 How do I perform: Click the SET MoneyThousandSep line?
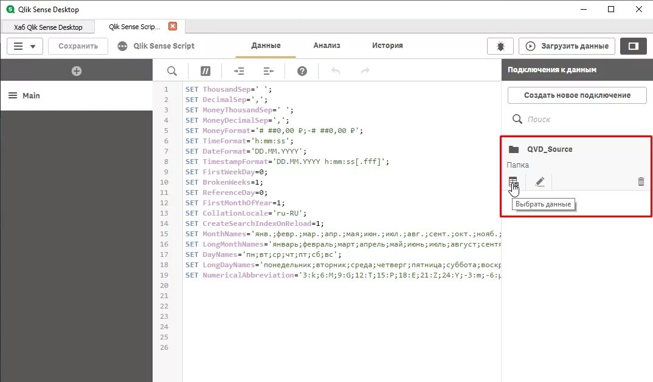click(240, 111)
